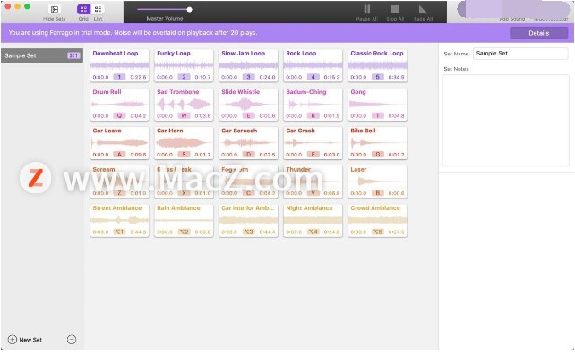Click shortcut badge ⌥1 on Street Ambiance

119,232
